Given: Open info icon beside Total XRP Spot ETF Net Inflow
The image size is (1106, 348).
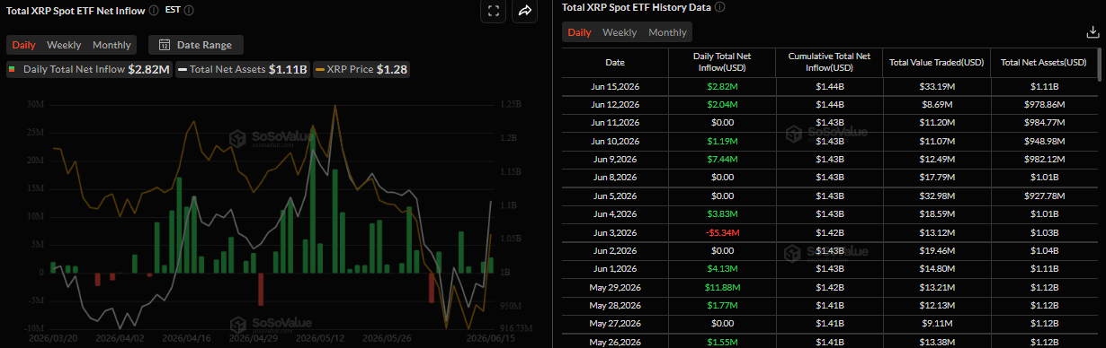Looking at the screenshot, I should (154, 11).
